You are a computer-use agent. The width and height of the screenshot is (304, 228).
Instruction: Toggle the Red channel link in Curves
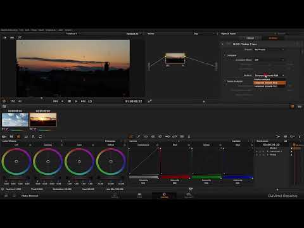189,145
